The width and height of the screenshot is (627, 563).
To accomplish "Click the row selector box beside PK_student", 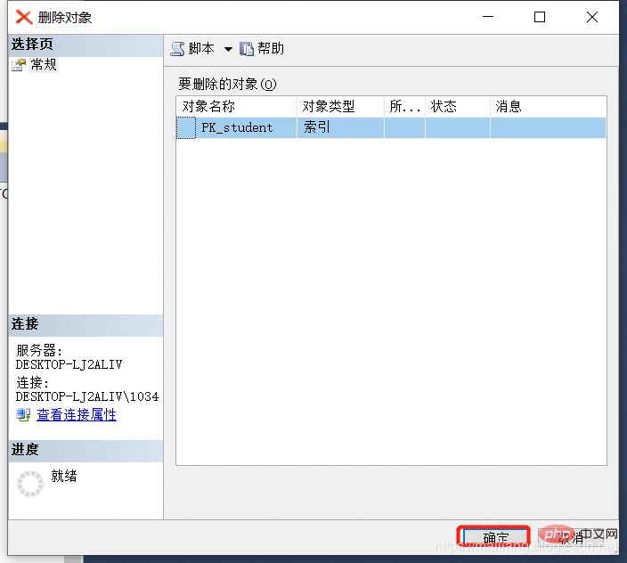I will tap(186, 127).
